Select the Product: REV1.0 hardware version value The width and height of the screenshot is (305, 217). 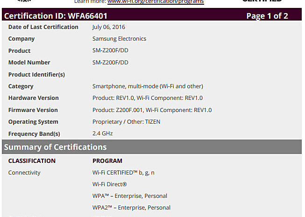coord(148,98)
